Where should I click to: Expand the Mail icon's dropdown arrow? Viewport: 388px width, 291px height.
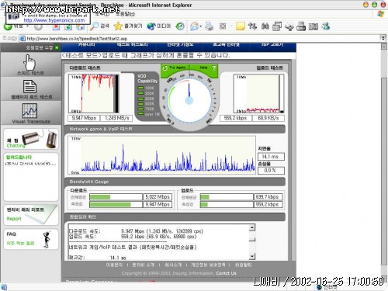(x=200, y=26)
